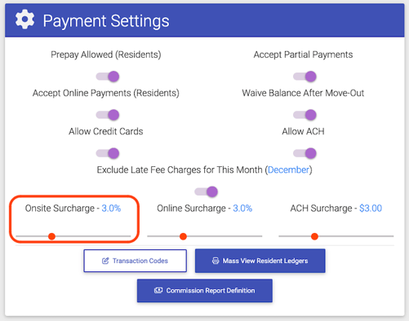
Task: Toggle Prepay Allowed (Residents) switch
Action: tap(108, 77)
